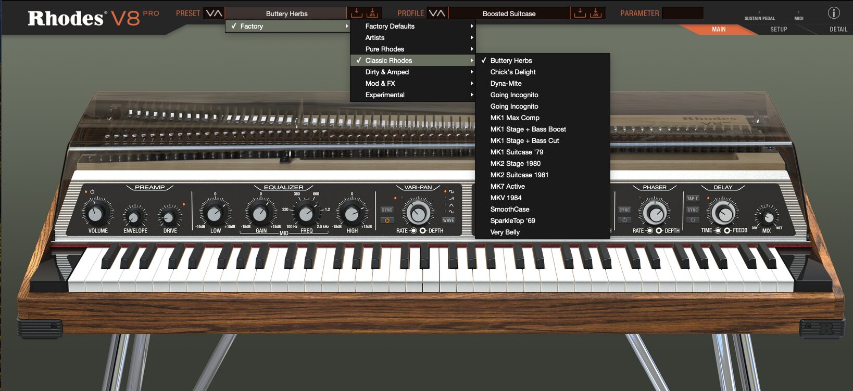
Task: Save the current preset
Action: [357, 13]
